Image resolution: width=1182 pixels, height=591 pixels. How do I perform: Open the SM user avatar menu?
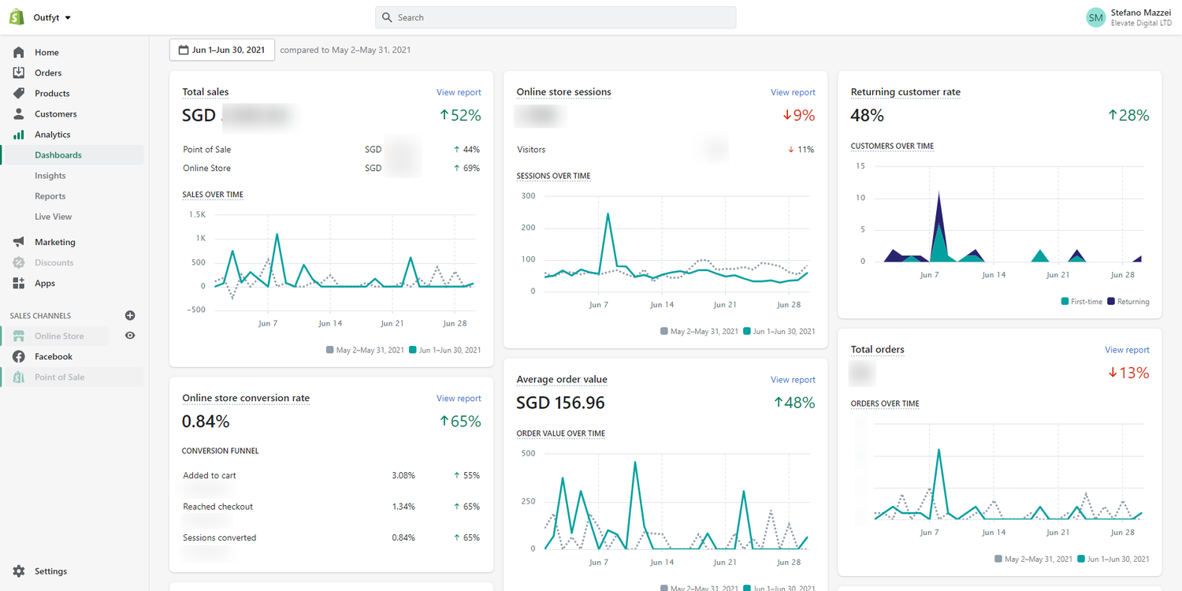[1095, 17]
